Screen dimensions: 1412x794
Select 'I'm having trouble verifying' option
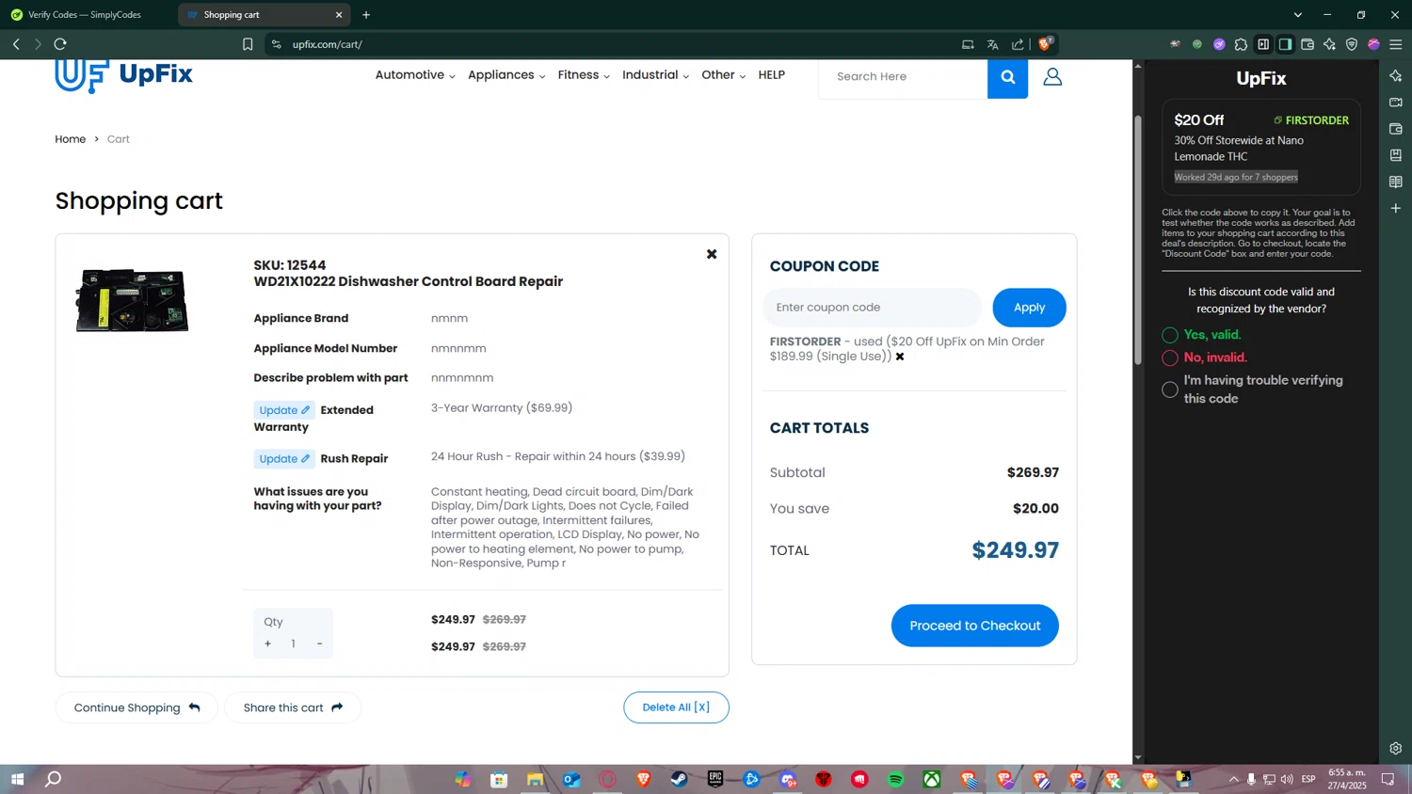click(1170, 389)
